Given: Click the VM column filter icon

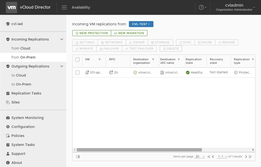Looking at the screenshot, I should 100,59.
